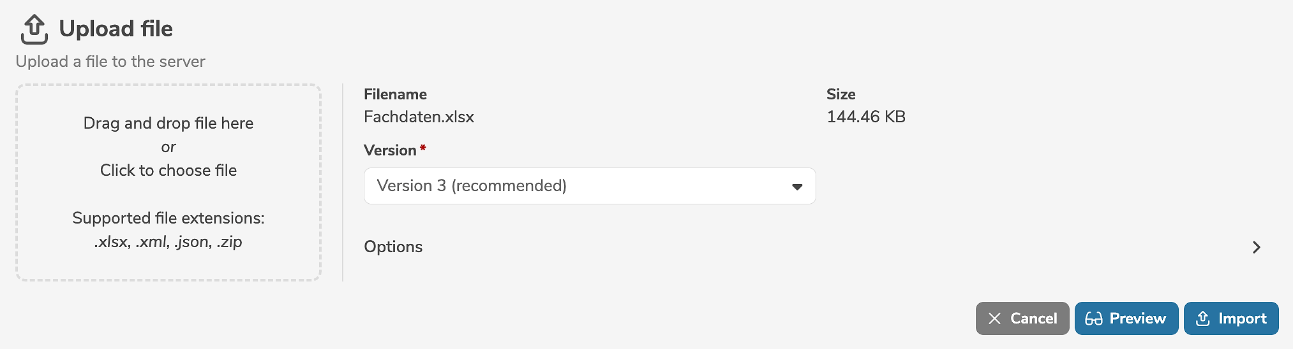This screenshot has height=349, width=1293.
Task: Click the upload icon beside the Upload file title
Action: click(34, 29)
